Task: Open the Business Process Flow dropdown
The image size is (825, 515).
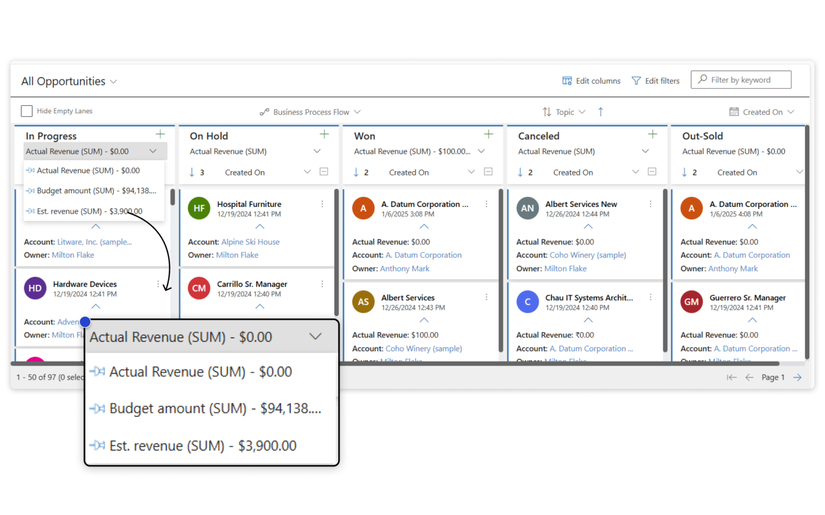Action: (x=310, y=112)
